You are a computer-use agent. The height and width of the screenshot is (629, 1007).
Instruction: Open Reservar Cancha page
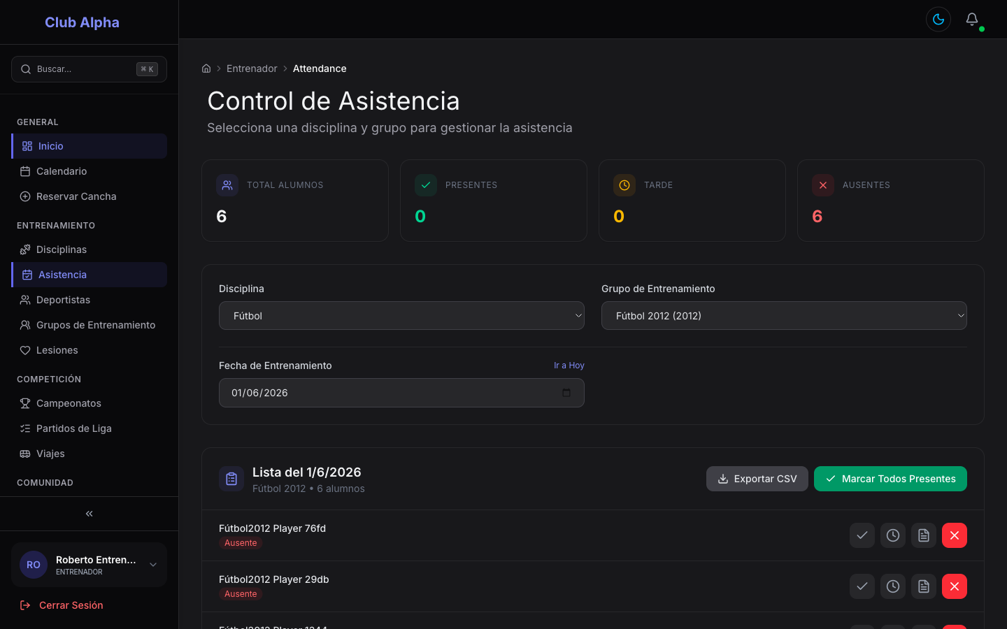point(89,196)
